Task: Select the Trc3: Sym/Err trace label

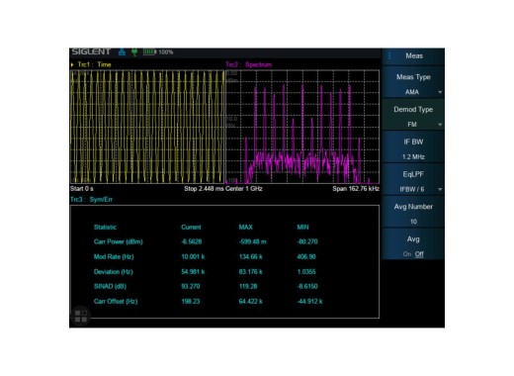Action: click(x=92, y=200)
